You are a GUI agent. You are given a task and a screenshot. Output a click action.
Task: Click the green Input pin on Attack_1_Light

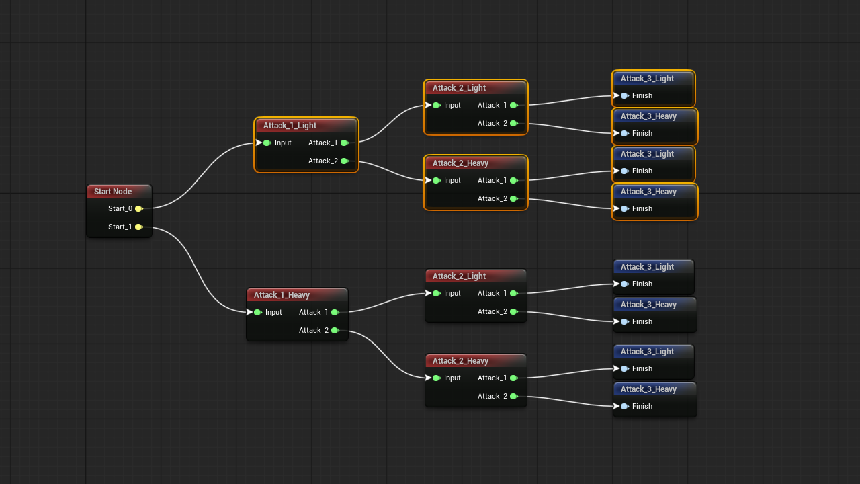267,143
